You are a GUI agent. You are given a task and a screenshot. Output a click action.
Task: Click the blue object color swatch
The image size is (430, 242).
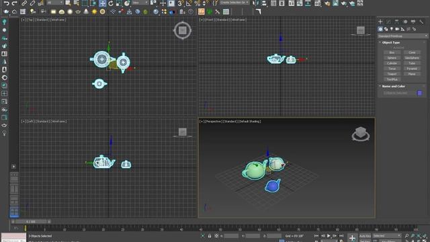click(x=420, y=93)
